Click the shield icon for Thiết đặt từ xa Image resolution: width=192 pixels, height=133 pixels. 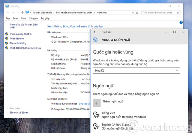[7, 38]
